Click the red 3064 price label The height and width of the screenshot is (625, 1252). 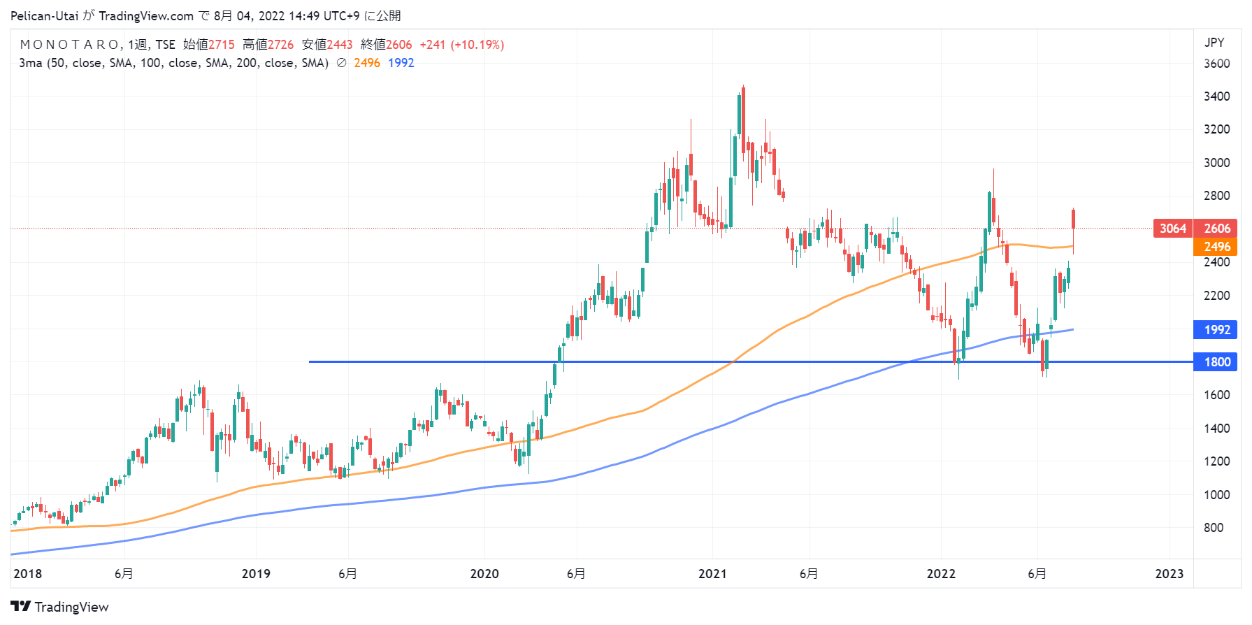point(1173,229)
